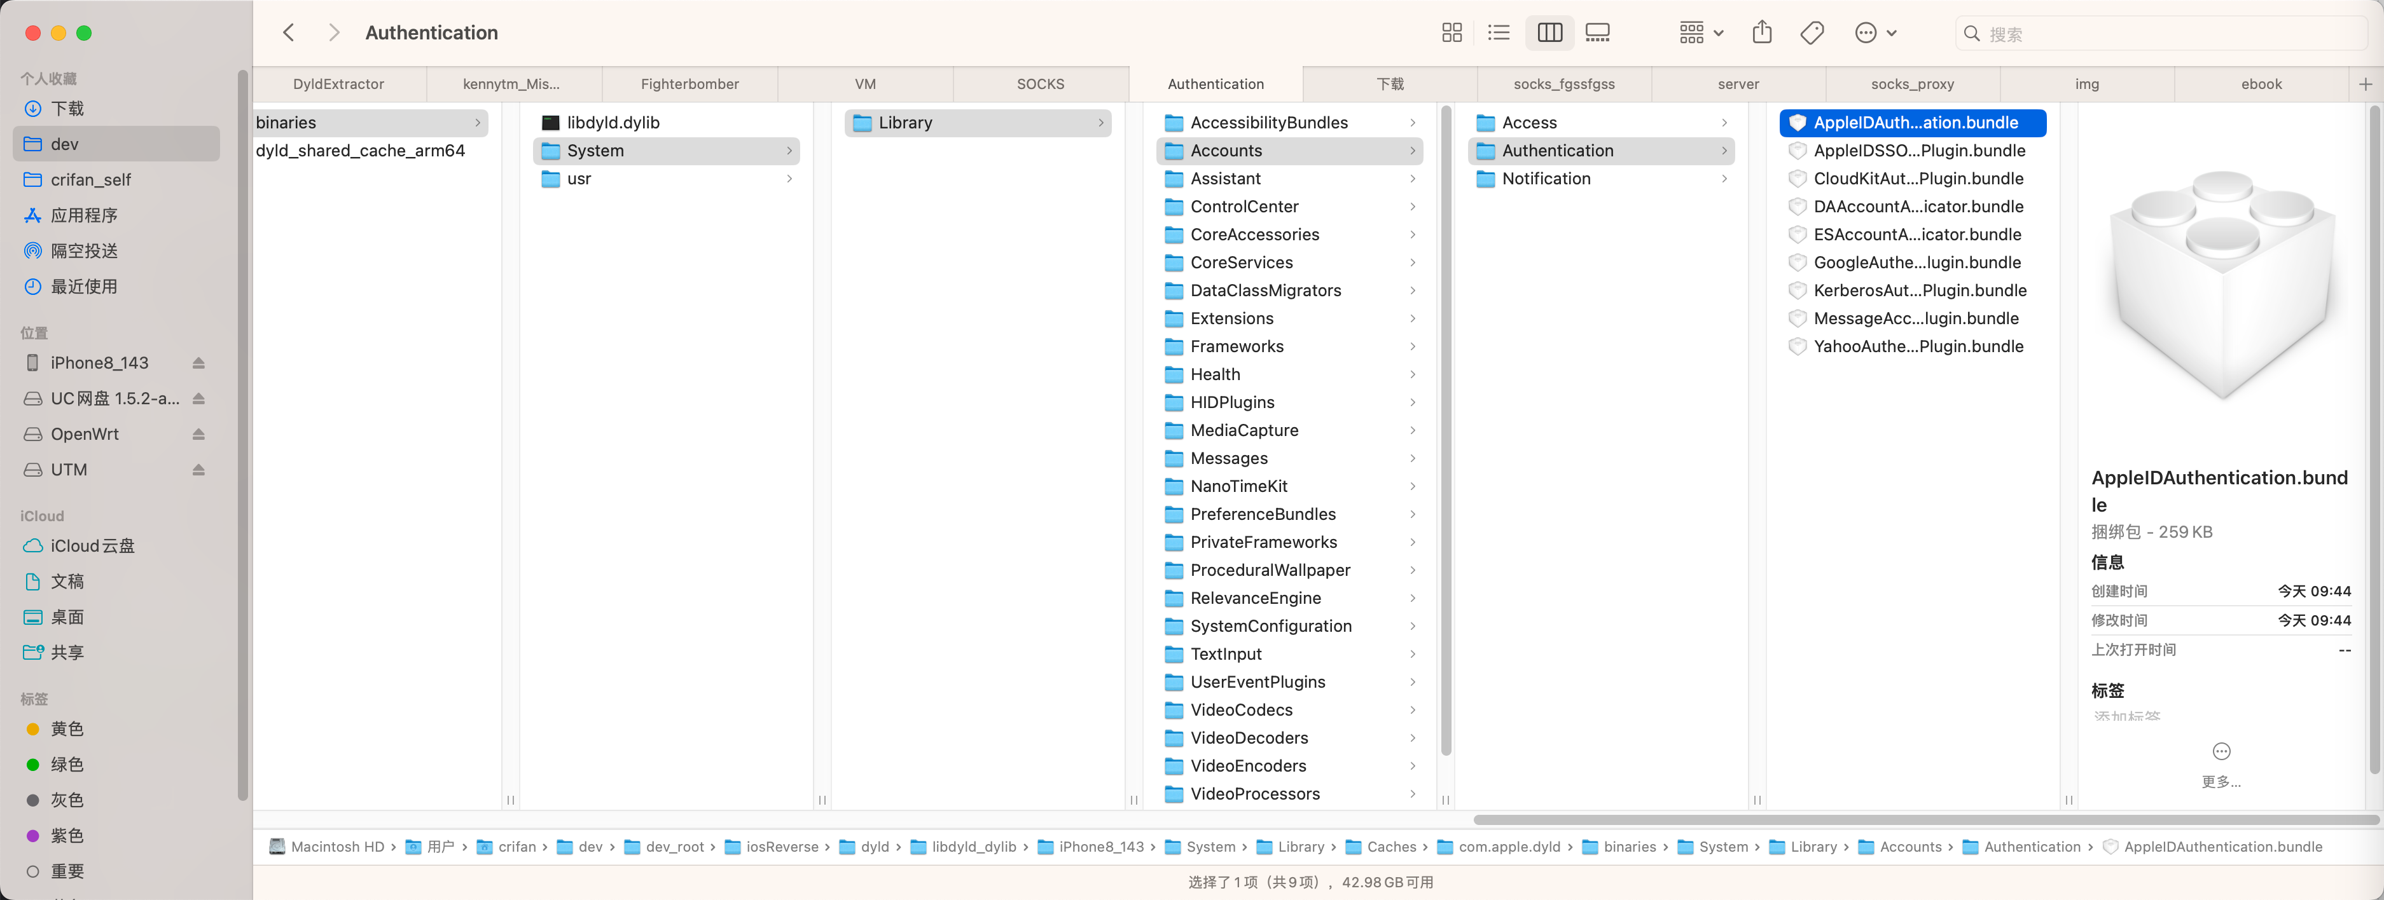Switch to list view
Viewport: 2384px width, 900px height.
pyautogui.click(x=1499, y=33)
